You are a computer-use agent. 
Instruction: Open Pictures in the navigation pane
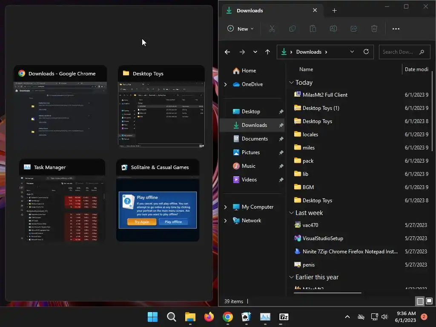[x=253, y=152]
